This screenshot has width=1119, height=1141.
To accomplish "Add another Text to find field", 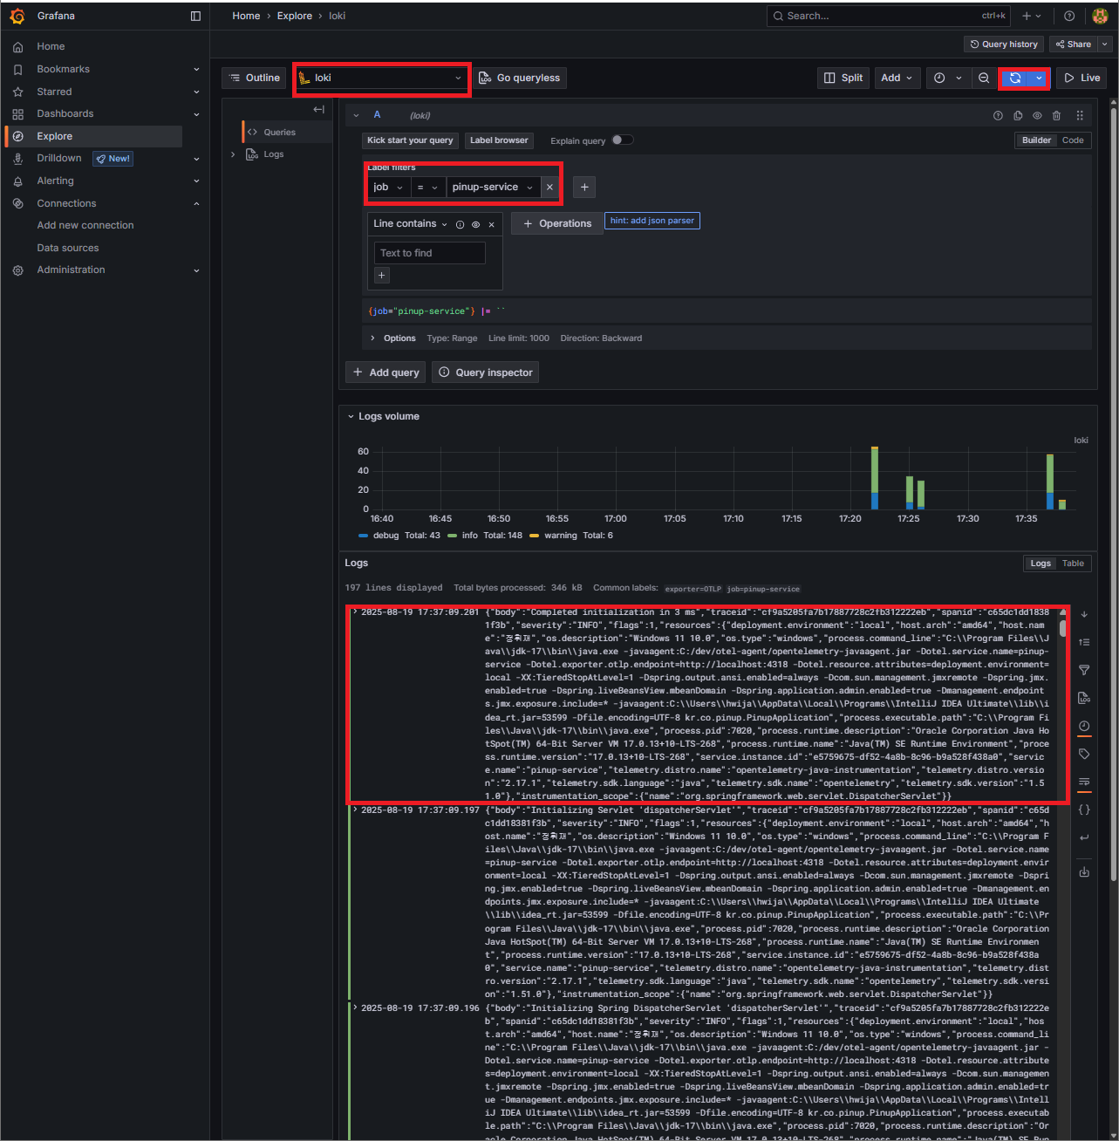I will [x=381, y=275].
